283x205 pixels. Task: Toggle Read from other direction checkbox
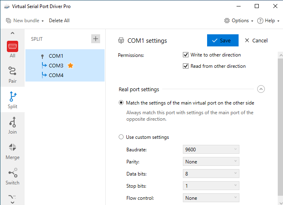(186, 66)
